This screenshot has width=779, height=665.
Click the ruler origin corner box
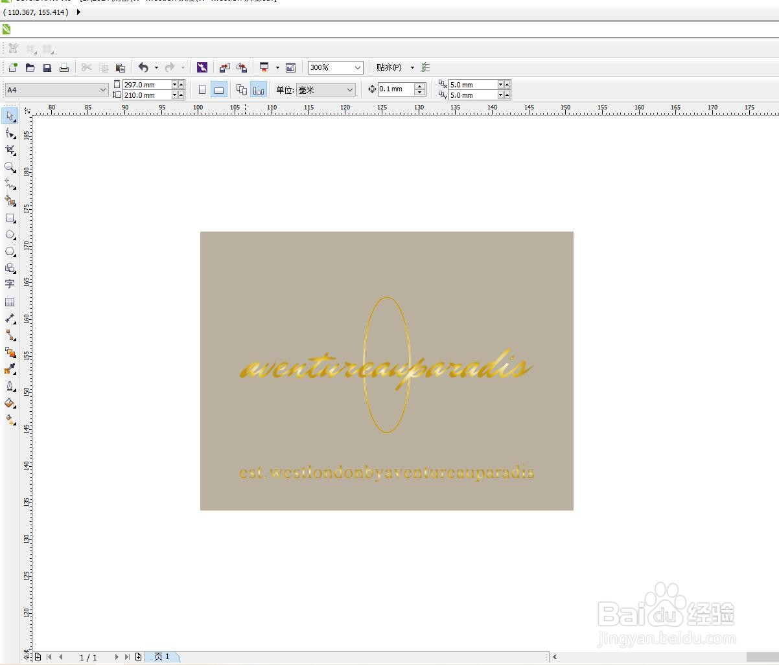pos(27,111)
